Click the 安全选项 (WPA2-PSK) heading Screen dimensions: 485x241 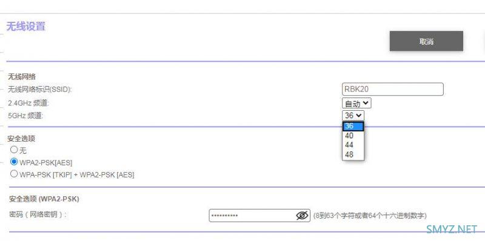[44, 199]
